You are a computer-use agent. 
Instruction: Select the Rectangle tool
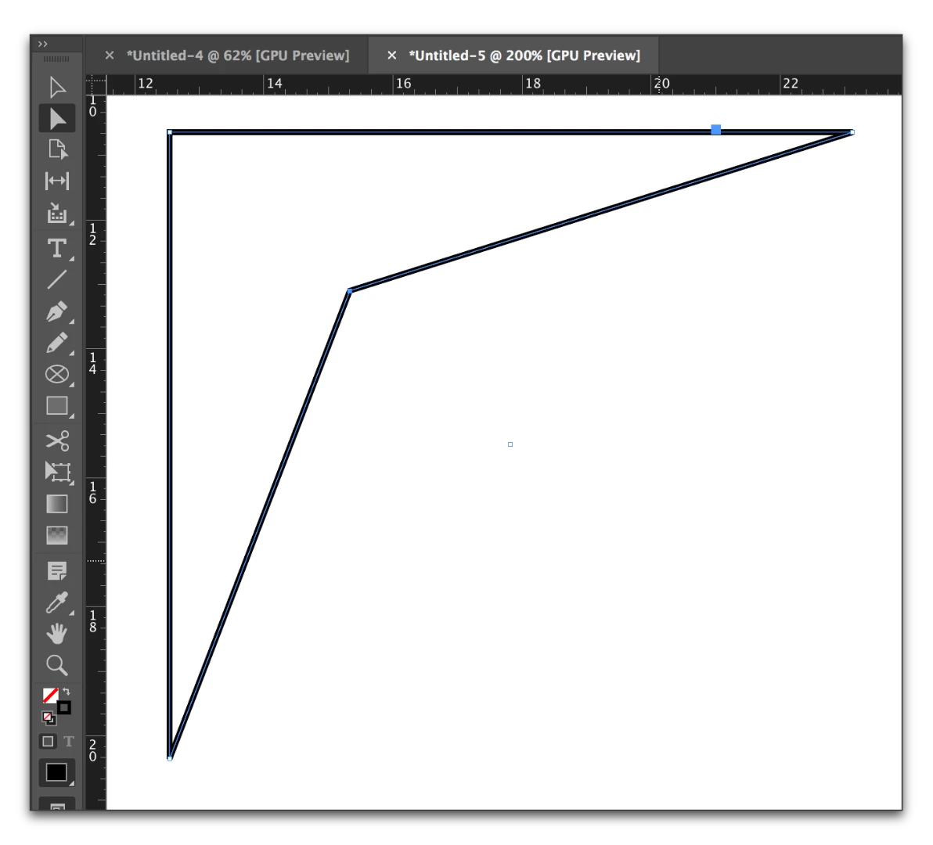(57, 405)
